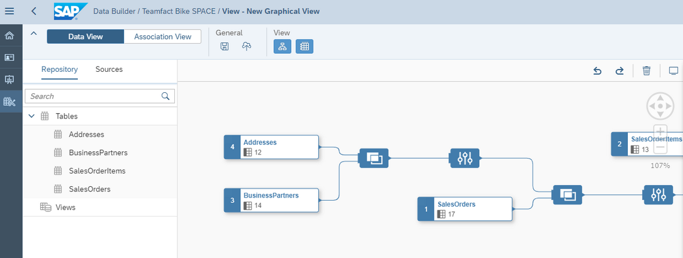The image size is (683, 258).
Task: Zoom in with the plus button
Action: (660, 131)
